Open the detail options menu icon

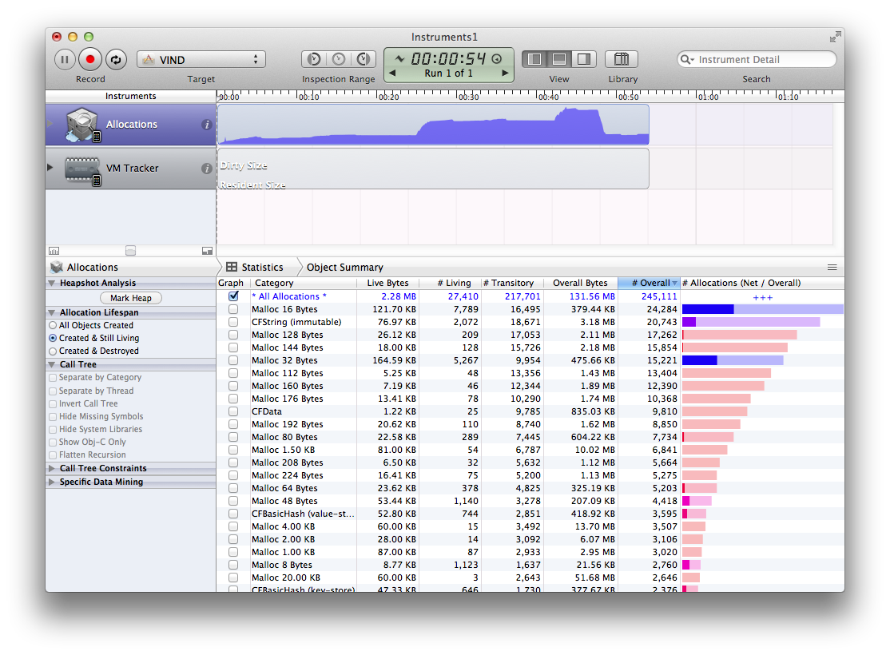pyautogui.click(x=832, y=268)
